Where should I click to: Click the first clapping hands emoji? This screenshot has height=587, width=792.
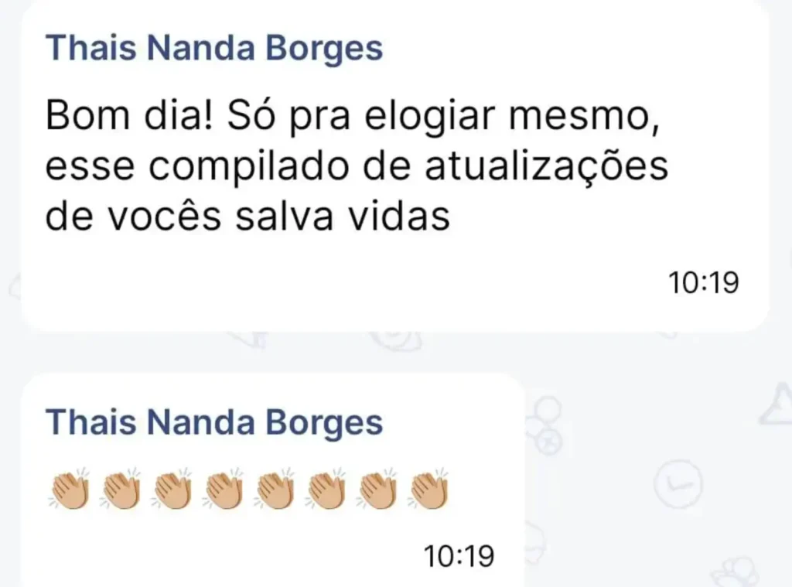(x=69, y=490)
